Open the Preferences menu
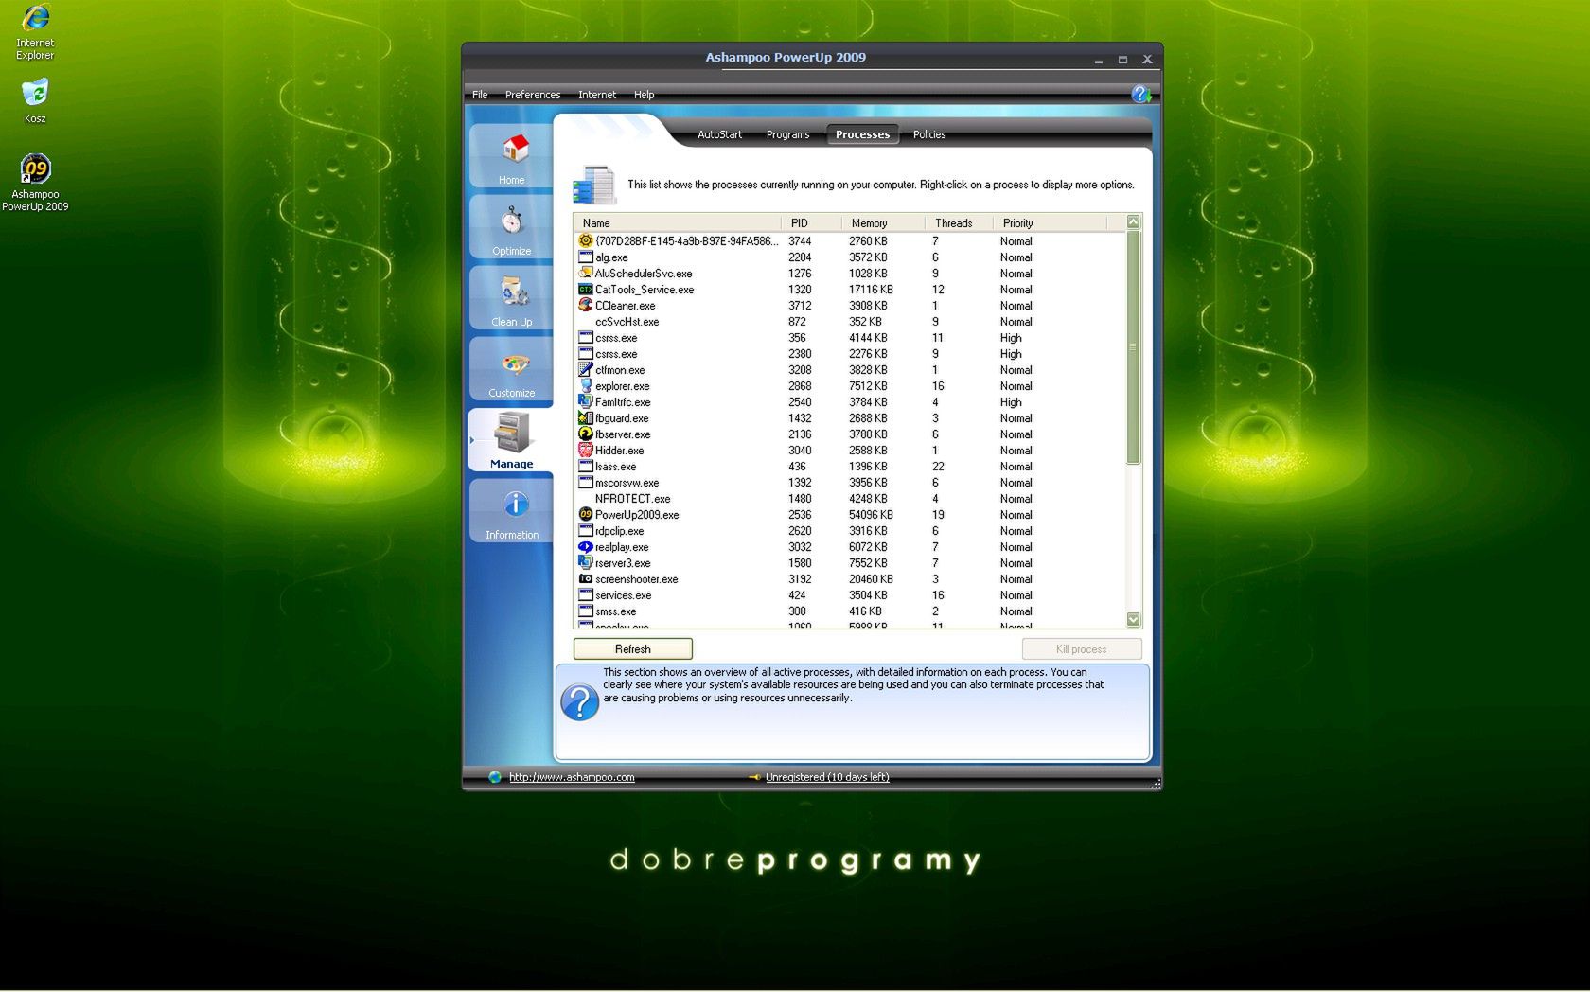This screenshot has width=1590, height=992. [533, 95]
